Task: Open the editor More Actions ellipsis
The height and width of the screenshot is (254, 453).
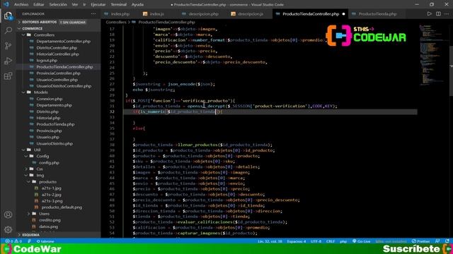Action: 447,14
